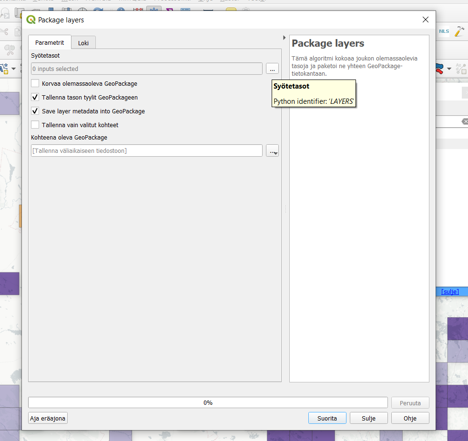Click the scissors cut icon
Screen dimensions: 468x441
pos(5,32)
